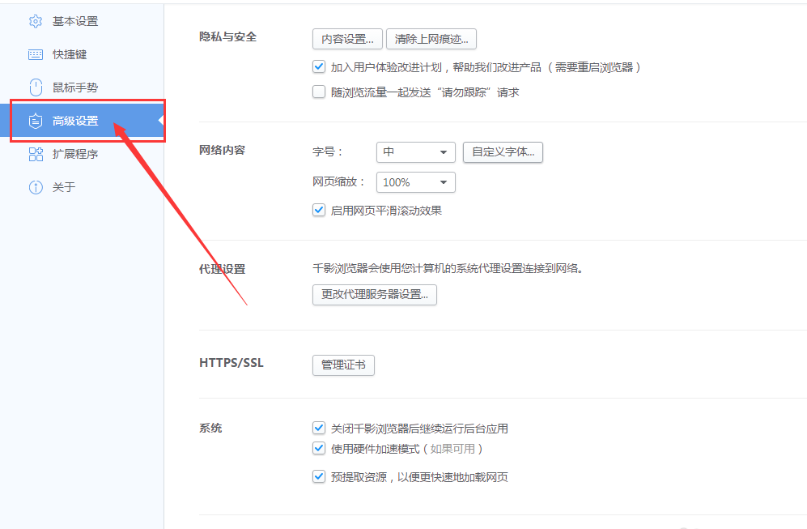Viewport: 807px width, 529px height.
Task: Click the HTTPS/SSL section heading
Action: click(231, 363)
